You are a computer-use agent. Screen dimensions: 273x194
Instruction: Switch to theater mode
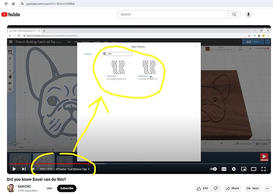[x=253, y=169]
